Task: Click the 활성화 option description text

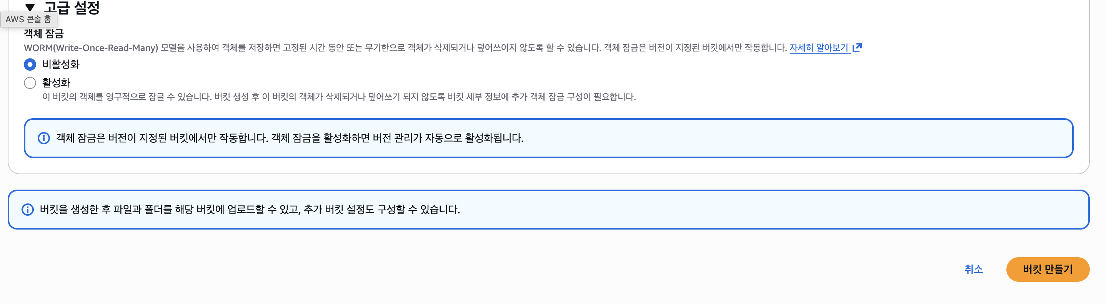Action: (x=339, y=97)
